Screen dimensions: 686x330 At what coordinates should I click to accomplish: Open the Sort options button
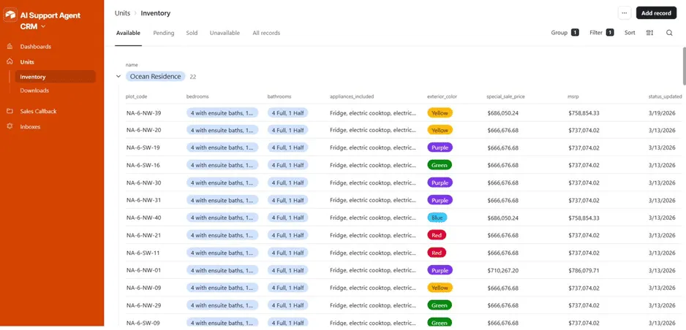point(630,33)
